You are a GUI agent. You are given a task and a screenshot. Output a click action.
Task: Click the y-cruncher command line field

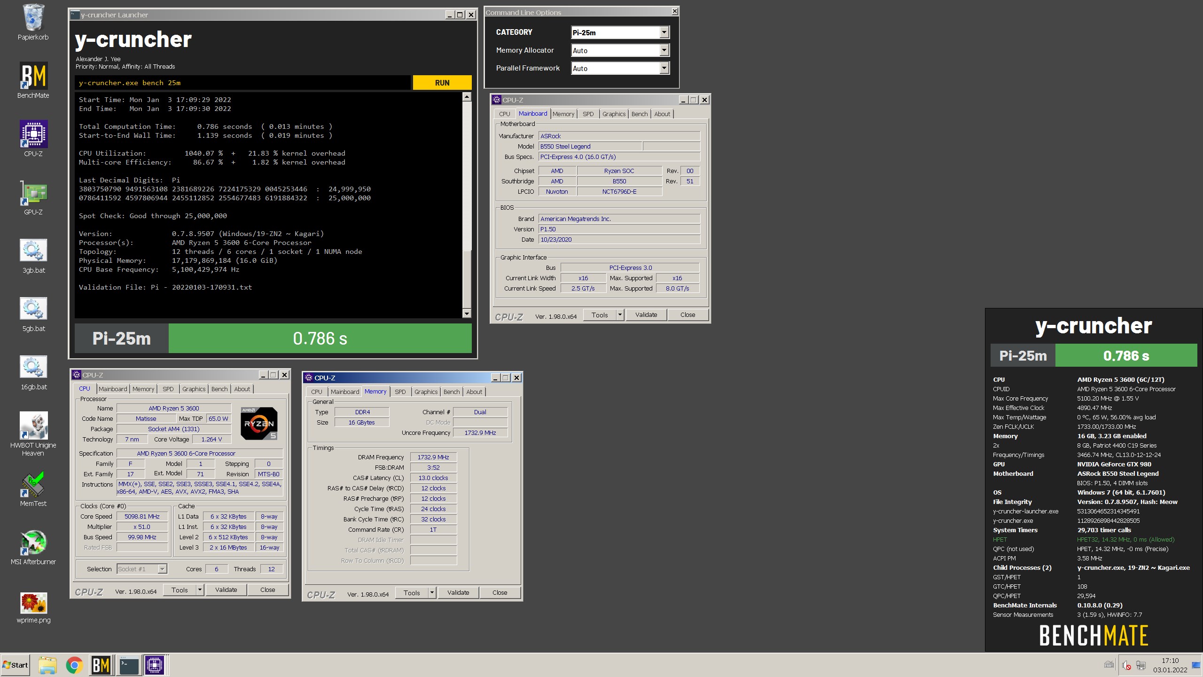pyautogui.click(x=242, y=83)
